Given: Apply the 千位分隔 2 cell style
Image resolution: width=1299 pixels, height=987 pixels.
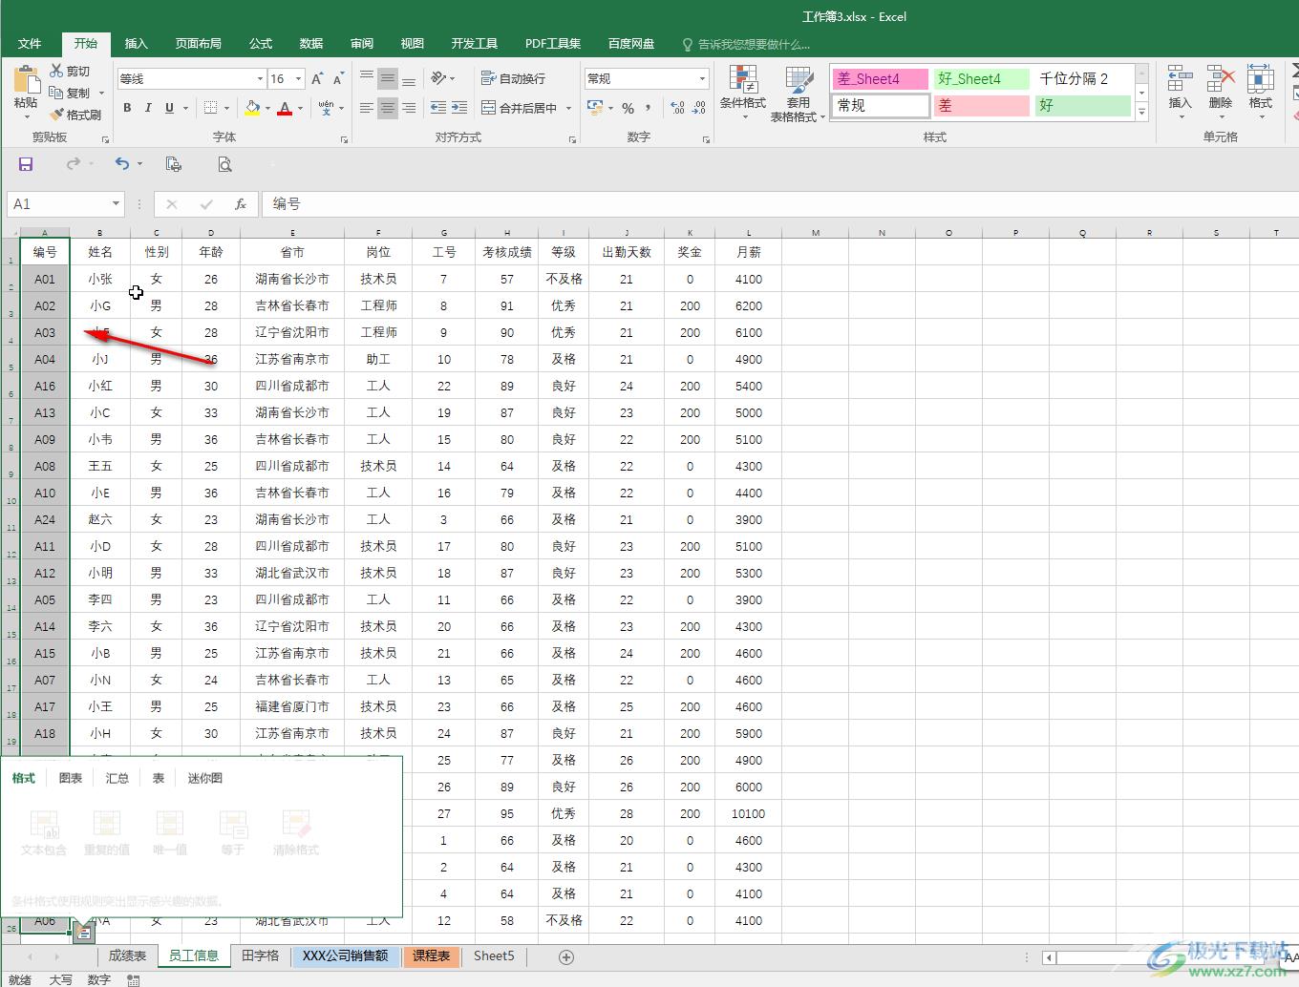Looking at the screenshot, I should point(1082,79).
